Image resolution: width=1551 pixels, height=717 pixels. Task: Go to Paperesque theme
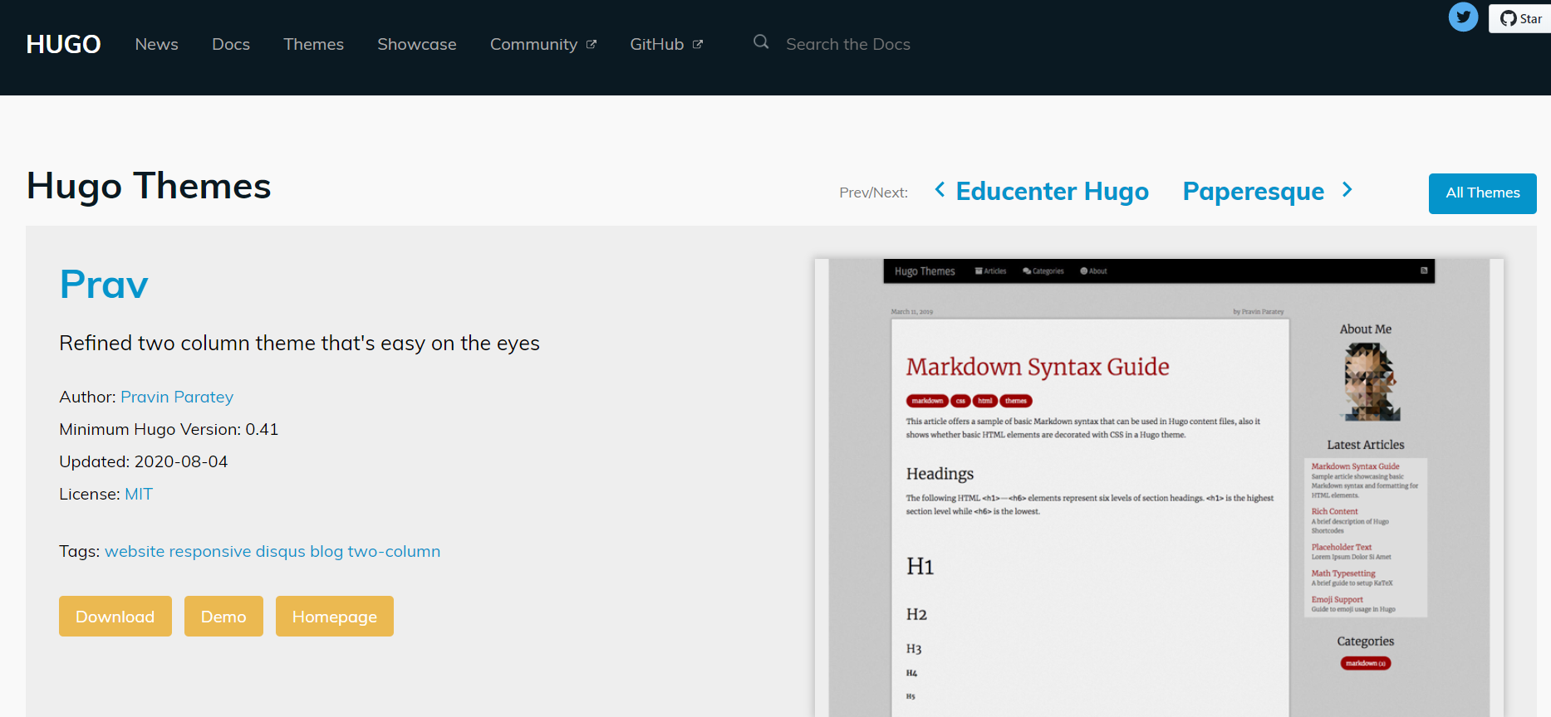tap(1254, 192)
